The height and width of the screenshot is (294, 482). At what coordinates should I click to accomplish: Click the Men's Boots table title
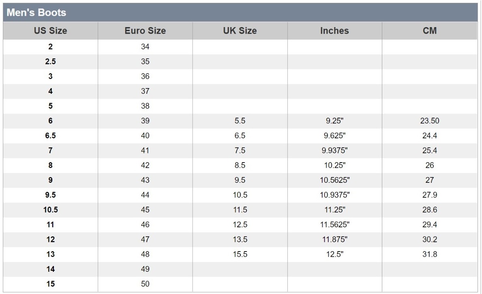35,13
